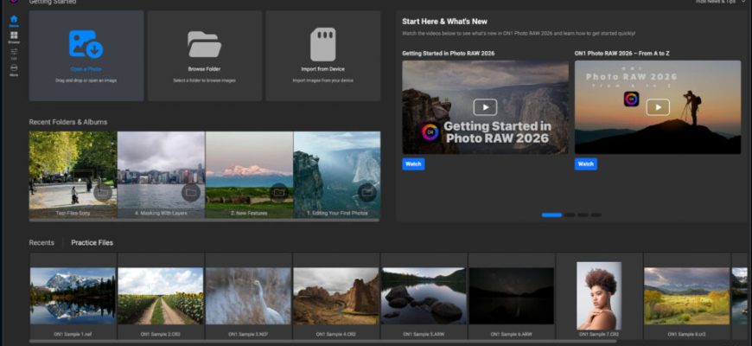Open ON1 Sample 5.ARW lake rocks photo

[424, 296]
